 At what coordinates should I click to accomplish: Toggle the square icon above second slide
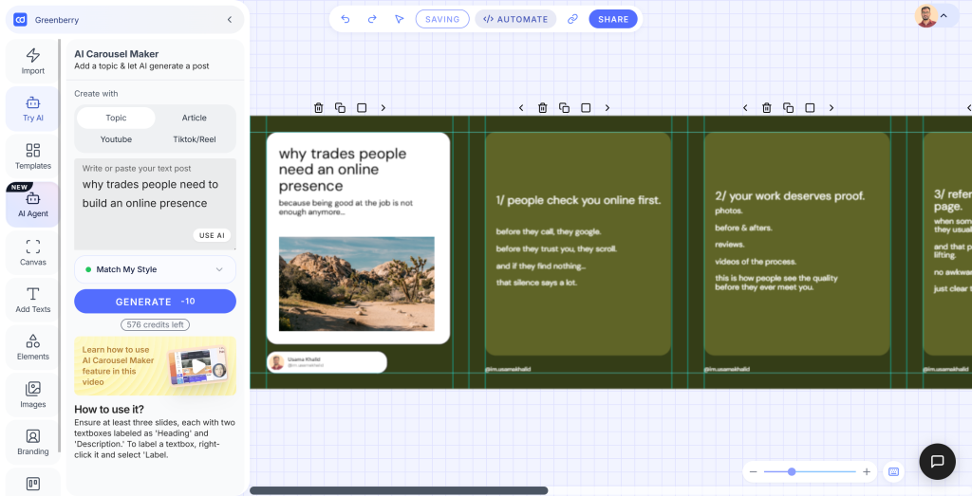pyautogui.click(x=586, y=108)
